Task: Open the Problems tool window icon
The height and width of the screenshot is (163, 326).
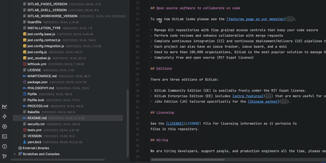Action: tap(4, 146)
